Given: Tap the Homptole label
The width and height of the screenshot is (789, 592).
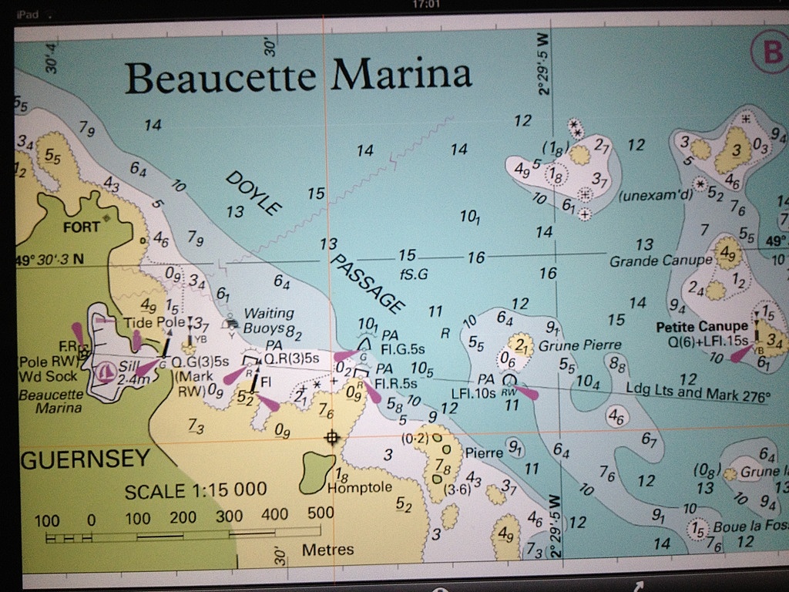Looking at the screenshot, I should [359, 488].
